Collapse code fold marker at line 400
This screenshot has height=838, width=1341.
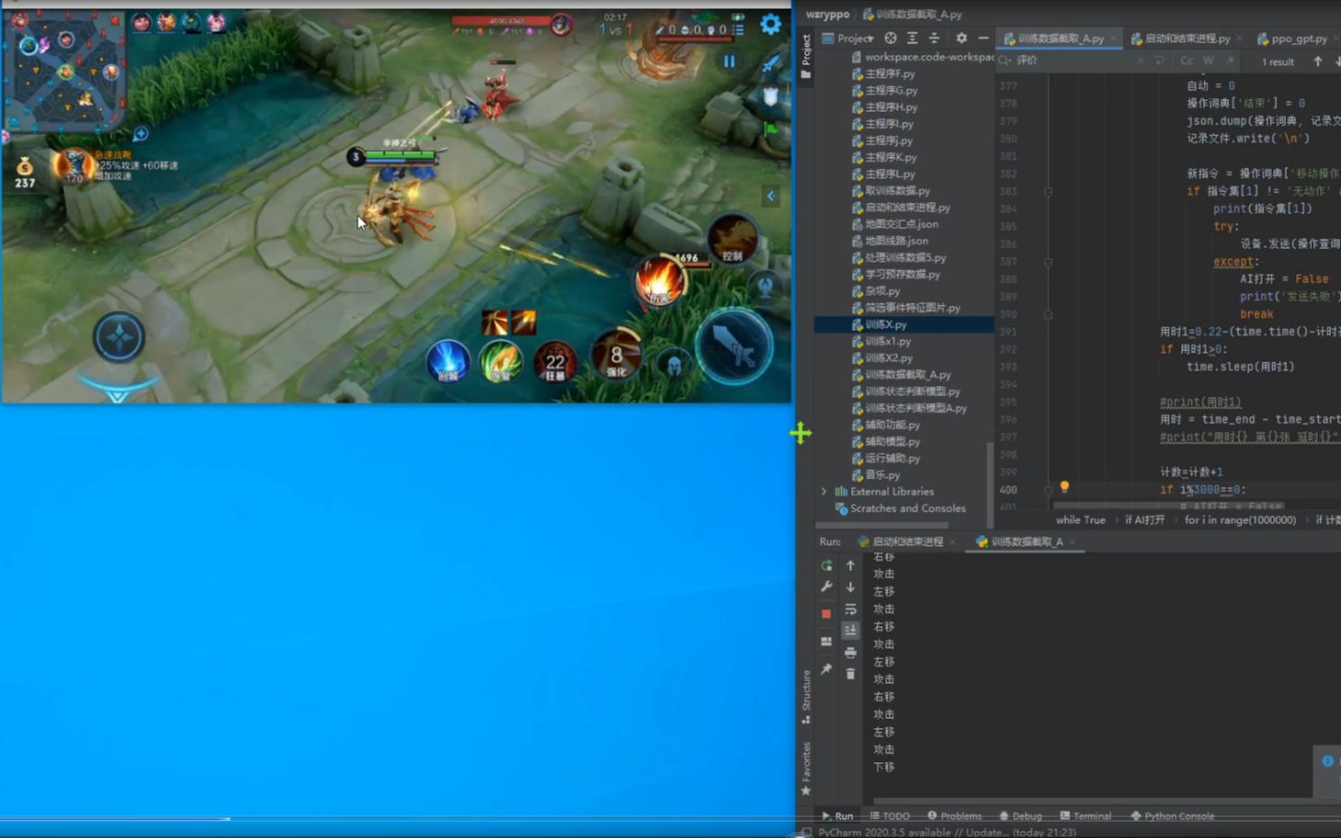point(1048,490)
